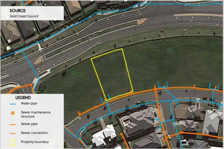Click the sewer node at lot's bottom-right corner
Image resolution: width=224 pixels, height=149 pixels.
point(132,91)
